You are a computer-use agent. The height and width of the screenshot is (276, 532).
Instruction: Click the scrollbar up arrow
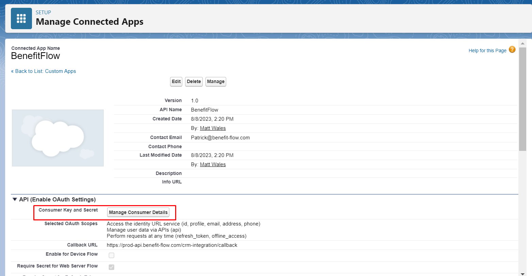pos(523,43)
